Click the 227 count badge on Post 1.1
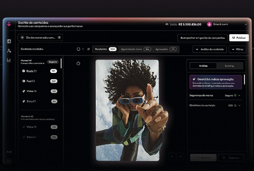Viewport: 254px width, 171px height. (x=54, y=81)
